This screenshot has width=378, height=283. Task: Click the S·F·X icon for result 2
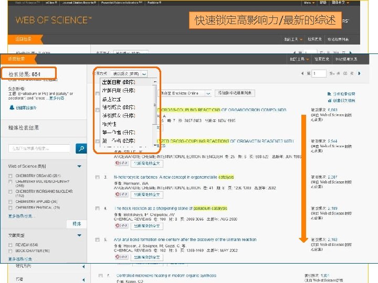[x=122, y=163]
